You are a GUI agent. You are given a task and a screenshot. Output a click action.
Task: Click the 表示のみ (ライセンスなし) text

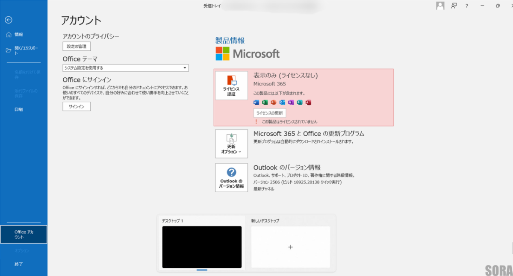click(286, 75)
